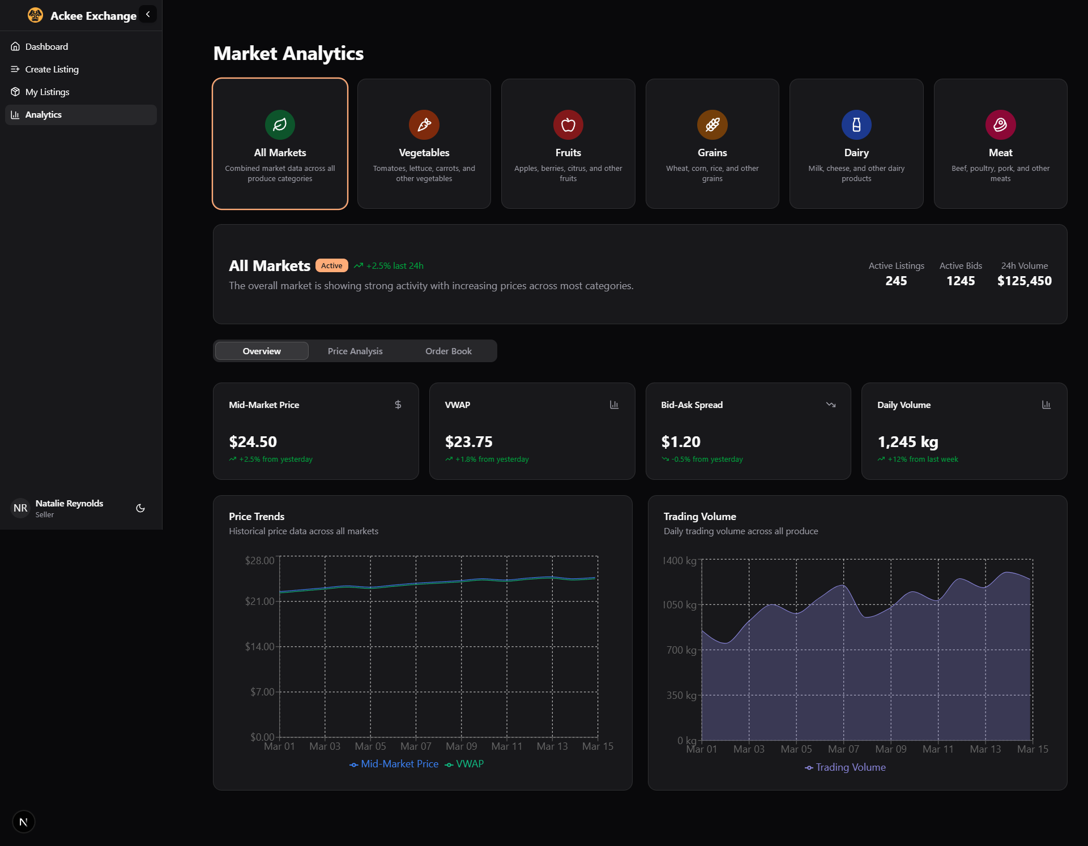The height and width of the screenshot is (846, 1088).
Task: Select the All Markets leaf icon
Action: point(280,124)
